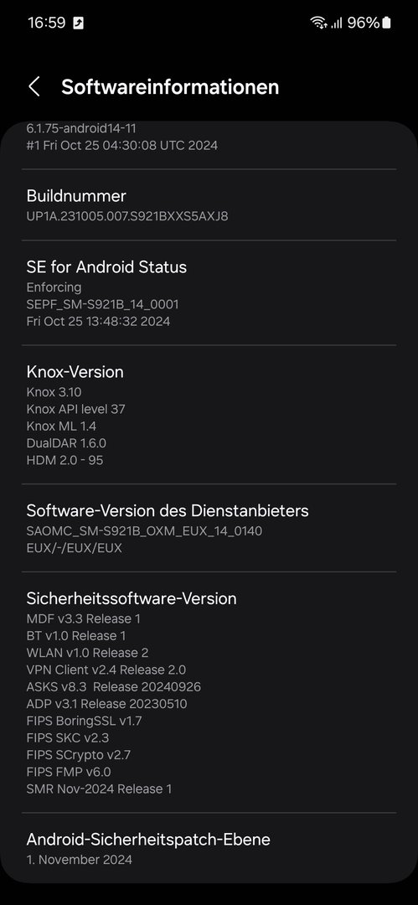
Task: Tap build number UP1A.231005.007.S921BXXS5AXJ8
Action: (127, 216)
